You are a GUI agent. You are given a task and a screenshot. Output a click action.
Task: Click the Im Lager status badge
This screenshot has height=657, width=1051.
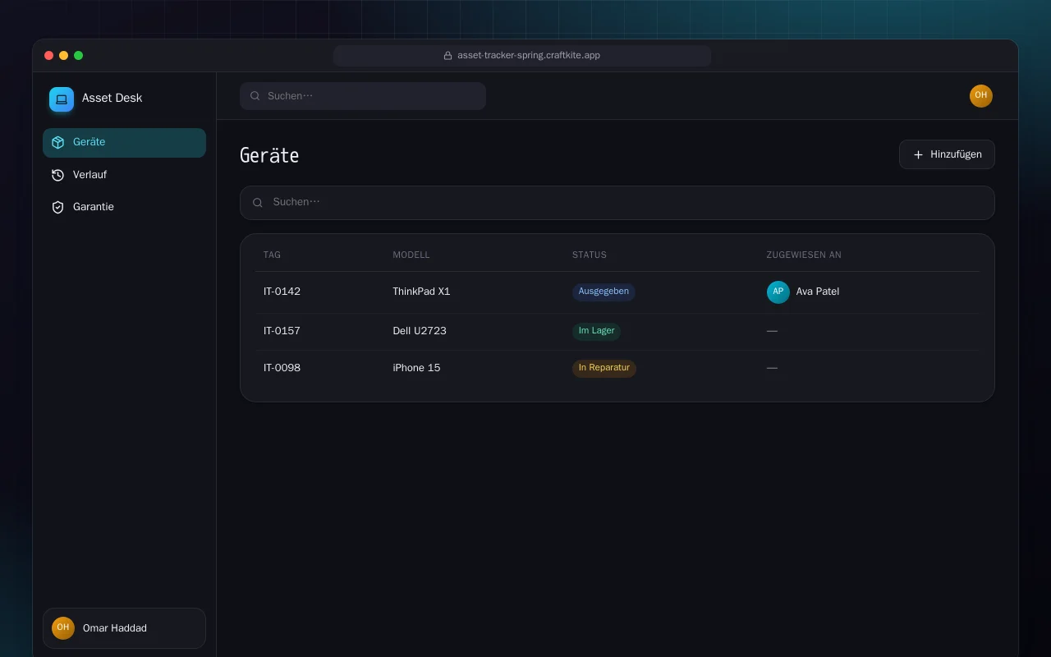pos(596,331)
